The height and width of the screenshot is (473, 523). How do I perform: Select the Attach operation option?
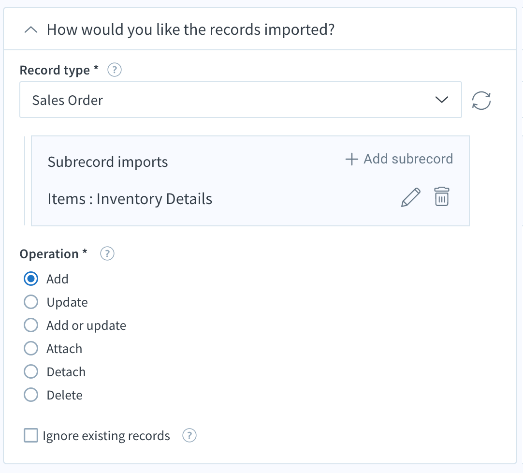(31, 349)
